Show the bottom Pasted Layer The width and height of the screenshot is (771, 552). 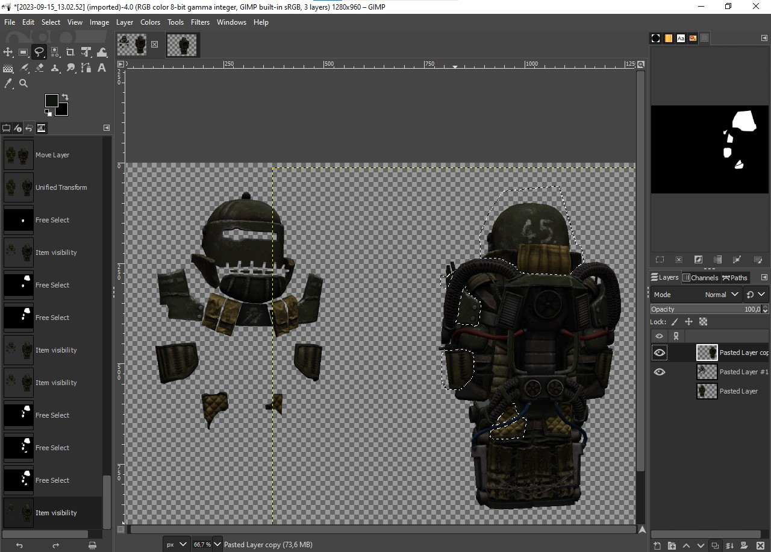(660, 391)
